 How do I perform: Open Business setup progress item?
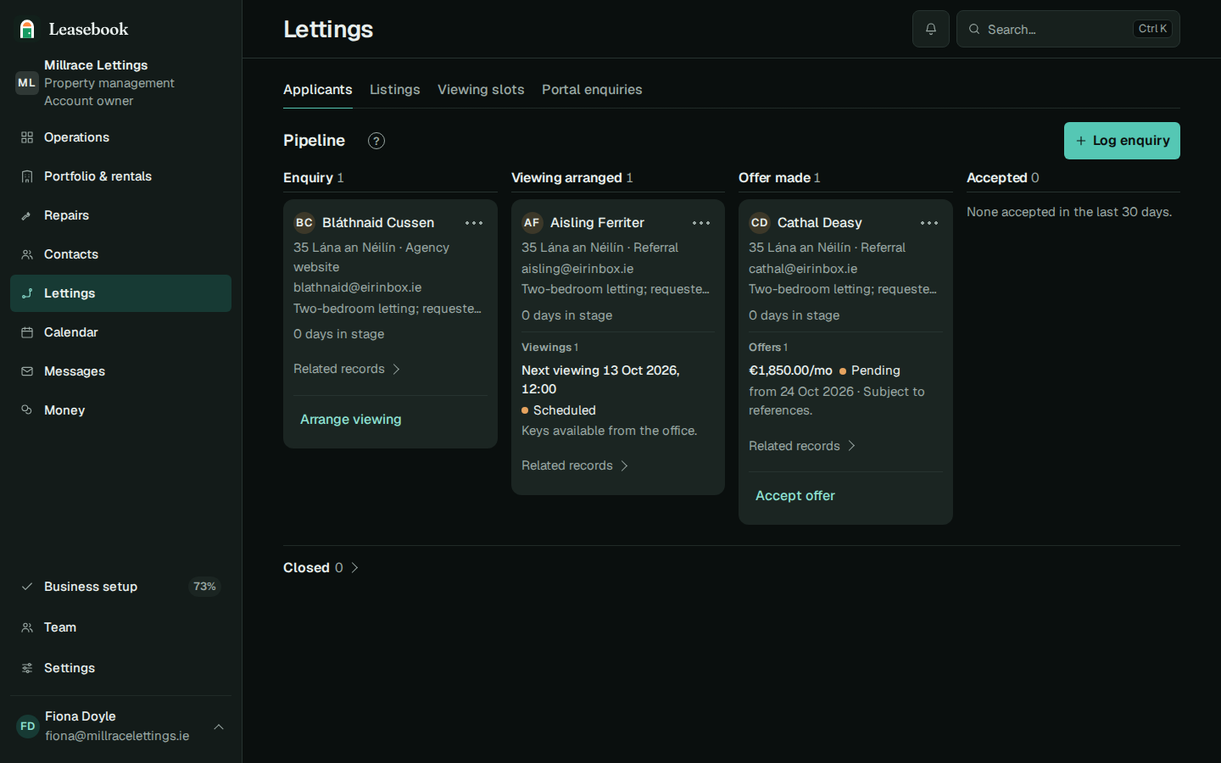click(120, 587)
